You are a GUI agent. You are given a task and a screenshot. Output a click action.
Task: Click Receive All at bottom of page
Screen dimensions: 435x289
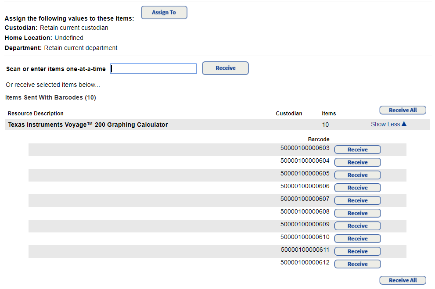tap(403, 280)
